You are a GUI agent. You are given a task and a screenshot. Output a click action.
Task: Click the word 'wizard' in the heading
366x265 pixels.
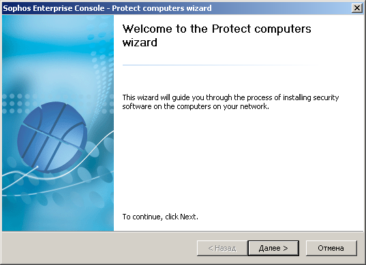pos(140,42)
